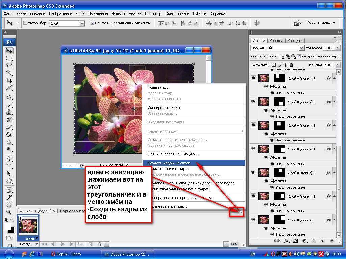
Task: Open Форум - Opera taskbar button
Action: point(67,254)
